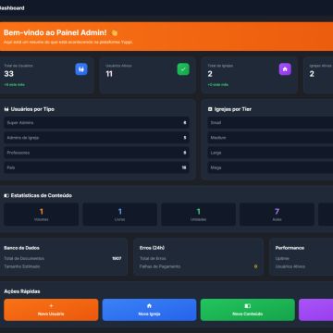Viewport: 333px width, 333px height.
Task: Click the icon beside Estatísticas de Conteúdo heading
Action: 6,195
